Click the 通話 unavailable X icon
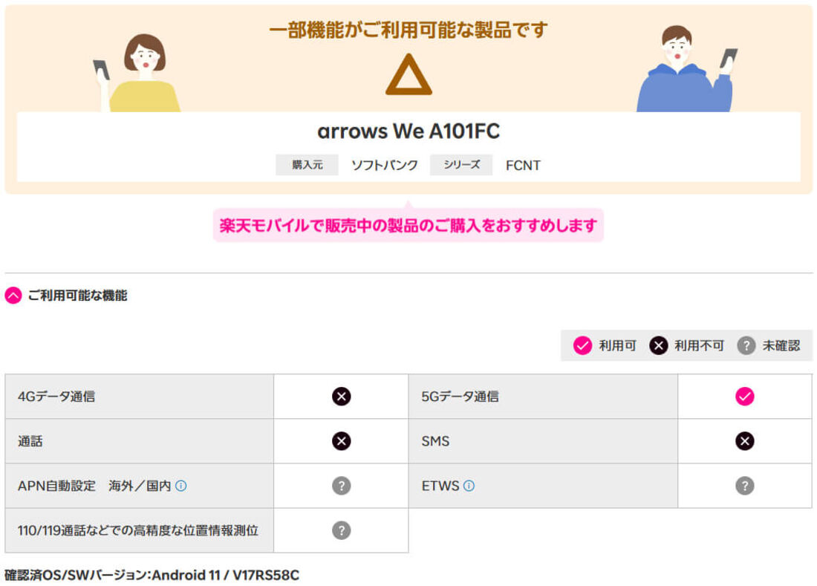Image resolution: width=817 pixels, height=586 pixels. point(341,441)
